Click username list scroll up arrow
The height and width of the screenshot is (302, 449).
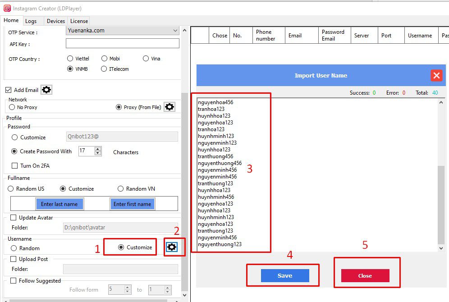coord(441,102)
